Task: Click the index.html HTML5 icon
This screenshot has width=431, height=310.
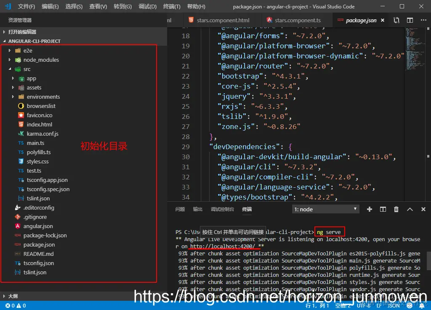Action: (21, 124)
